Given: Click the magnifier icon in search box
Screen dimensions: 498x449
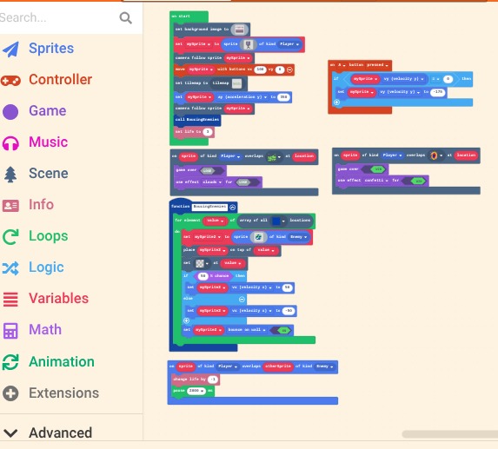Looking at the screenshot, I should (x=125, y=18).
